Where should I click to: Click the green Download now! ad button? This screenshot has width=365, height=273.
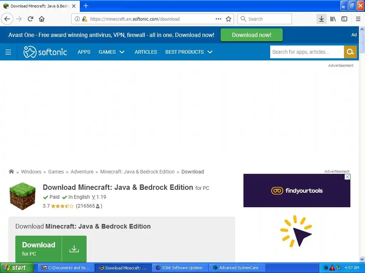pos(251,35)
